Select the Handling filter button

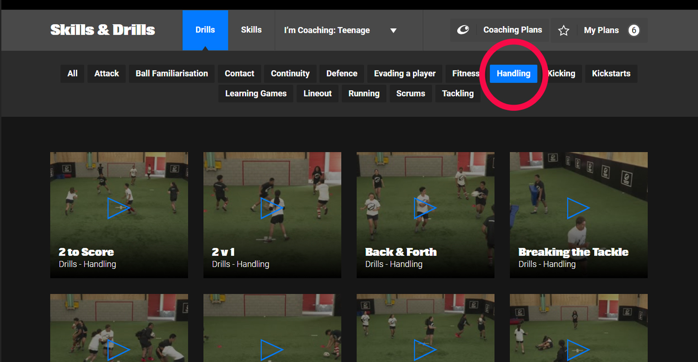[x=513, y=74]
